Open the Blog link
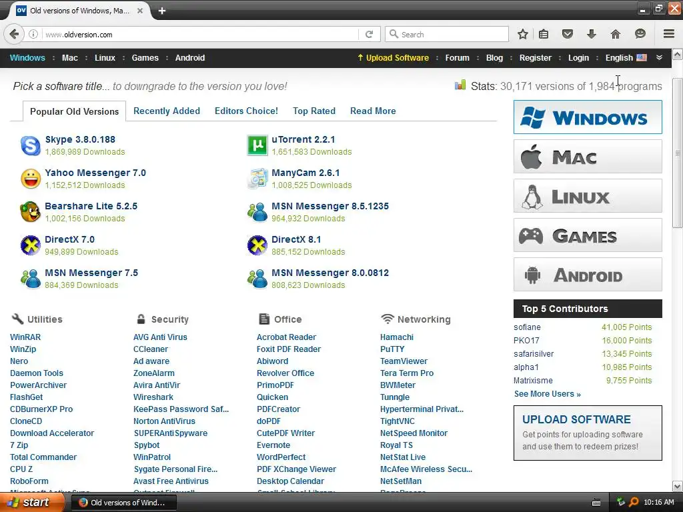The image size is (683, 512). coord(494,58)
